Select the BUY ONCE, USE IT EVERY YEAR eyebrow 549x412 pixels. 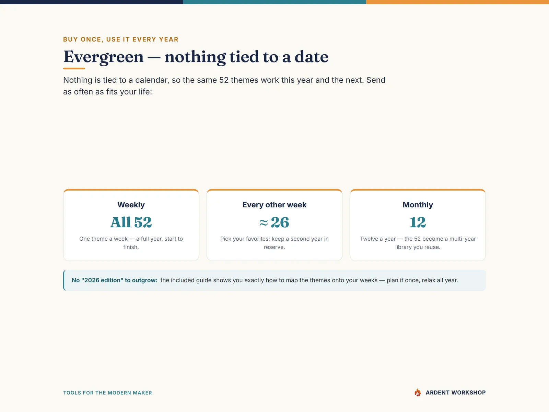tap(121, 39)
